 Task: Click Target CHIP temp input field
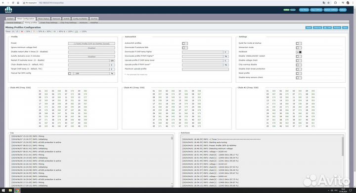(x=89, y=69)
